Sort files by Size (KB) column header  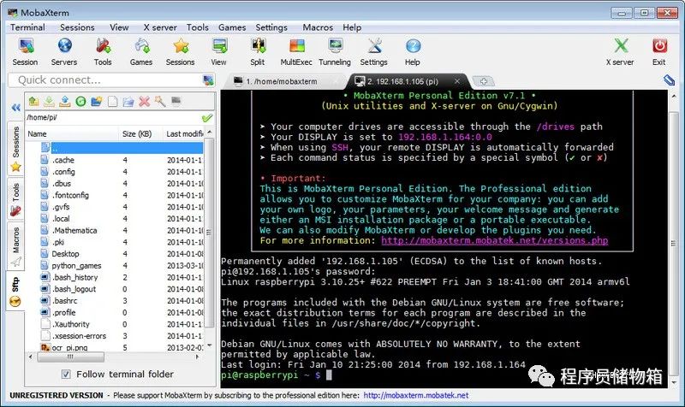(x=140, y=134)
